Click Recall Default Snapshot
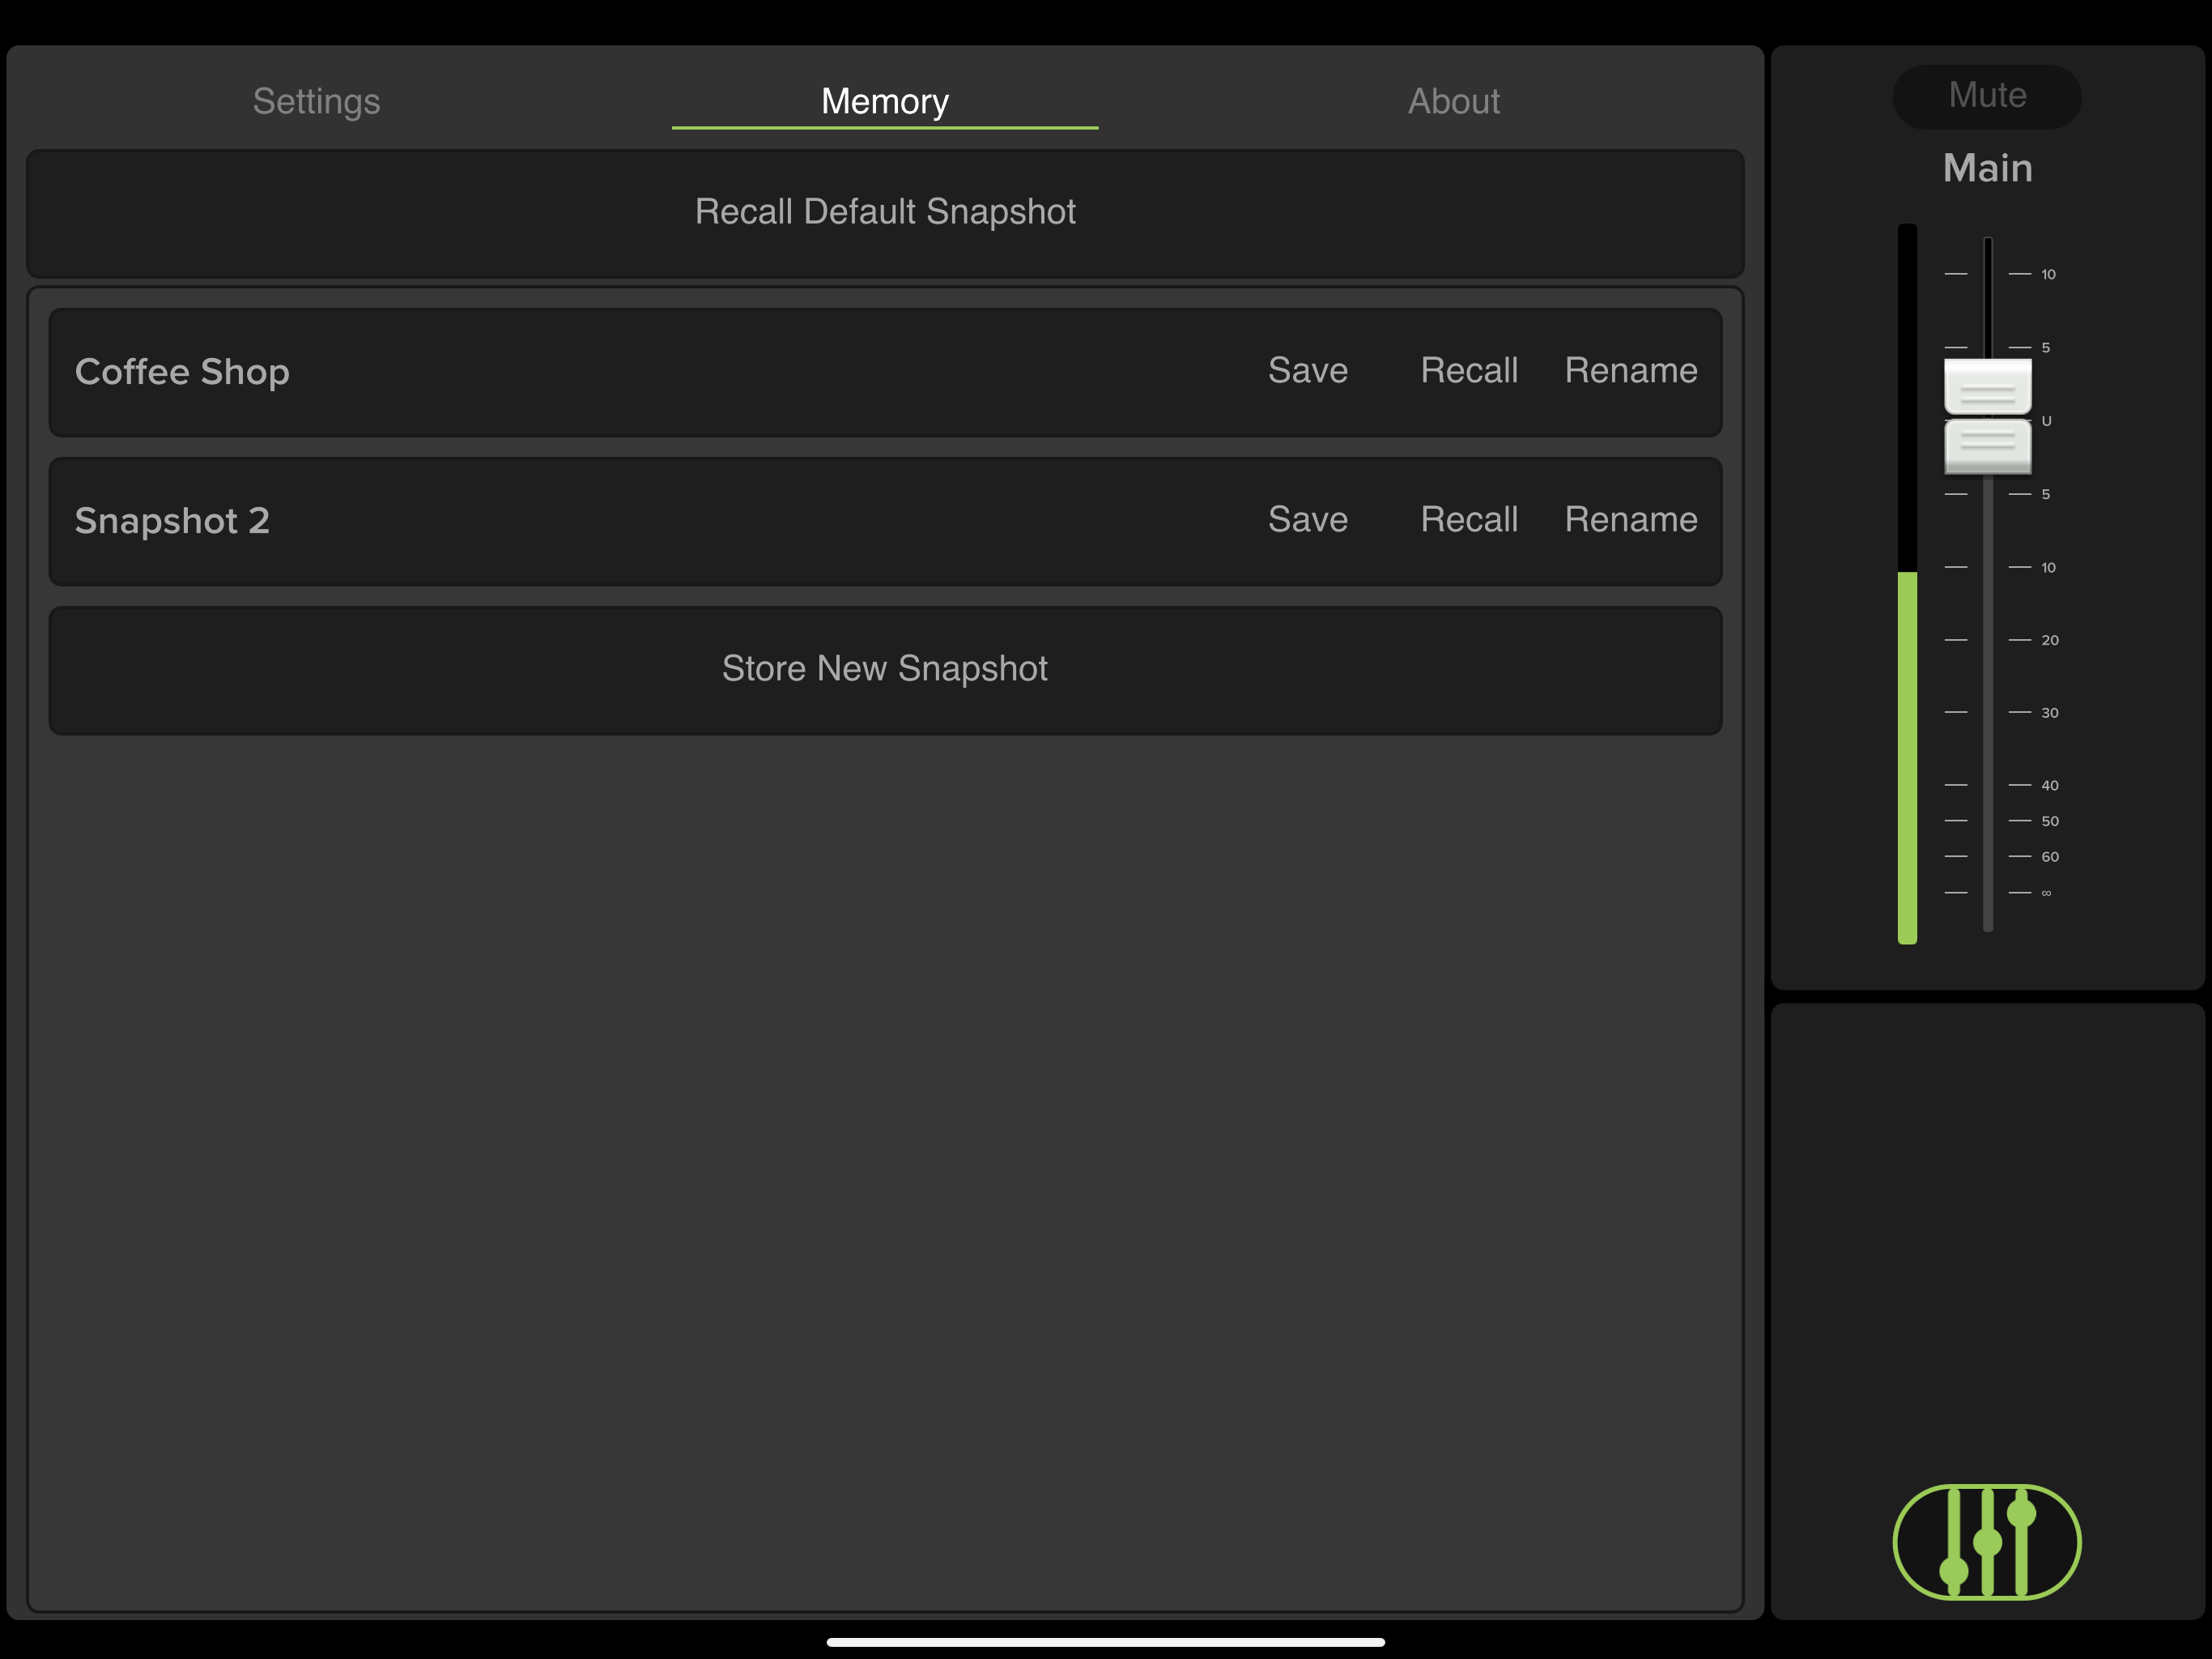The image size is (2212, 1659). click(885, 213)
